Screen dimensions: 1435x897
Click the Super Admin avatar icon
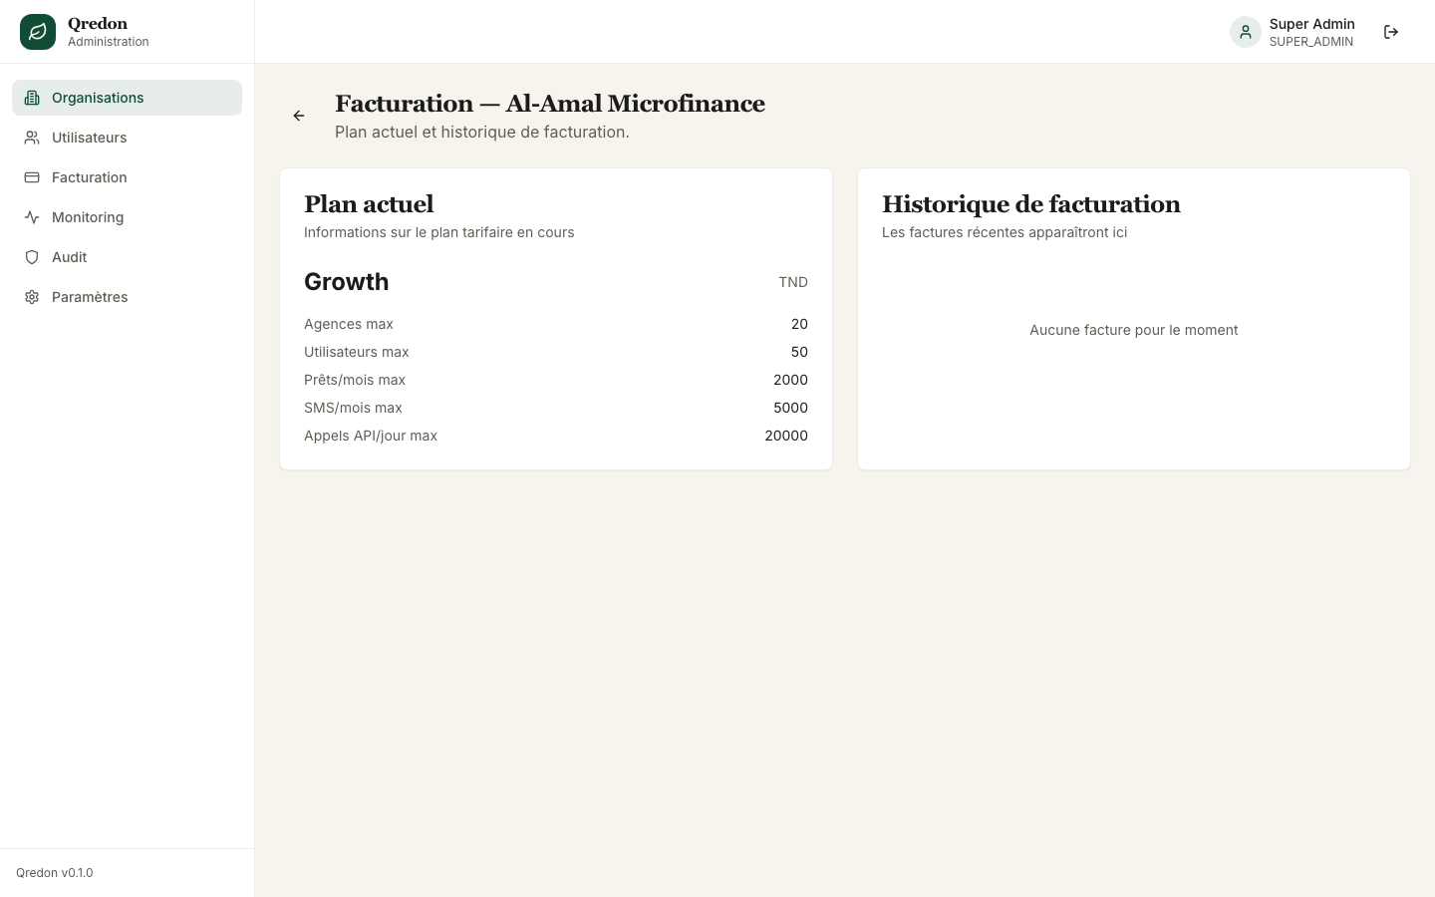pos(1246,32)
